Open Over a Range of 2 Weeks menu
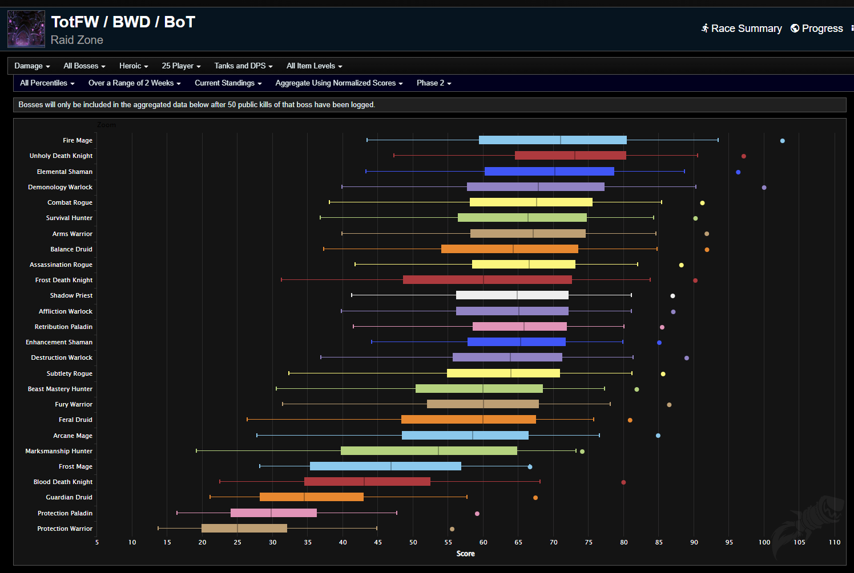Screen dimensions: 854x573 [x=134, y=83]
